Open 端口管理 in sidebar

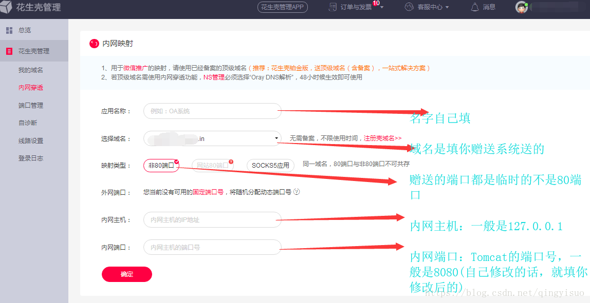point(31,106)
